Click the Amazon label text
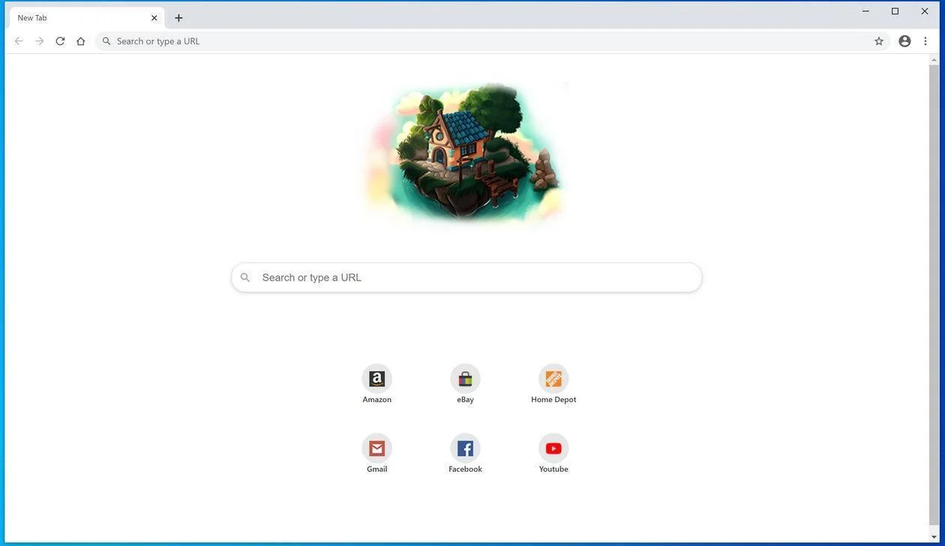945x546 pixels. (x=377, y=400)
